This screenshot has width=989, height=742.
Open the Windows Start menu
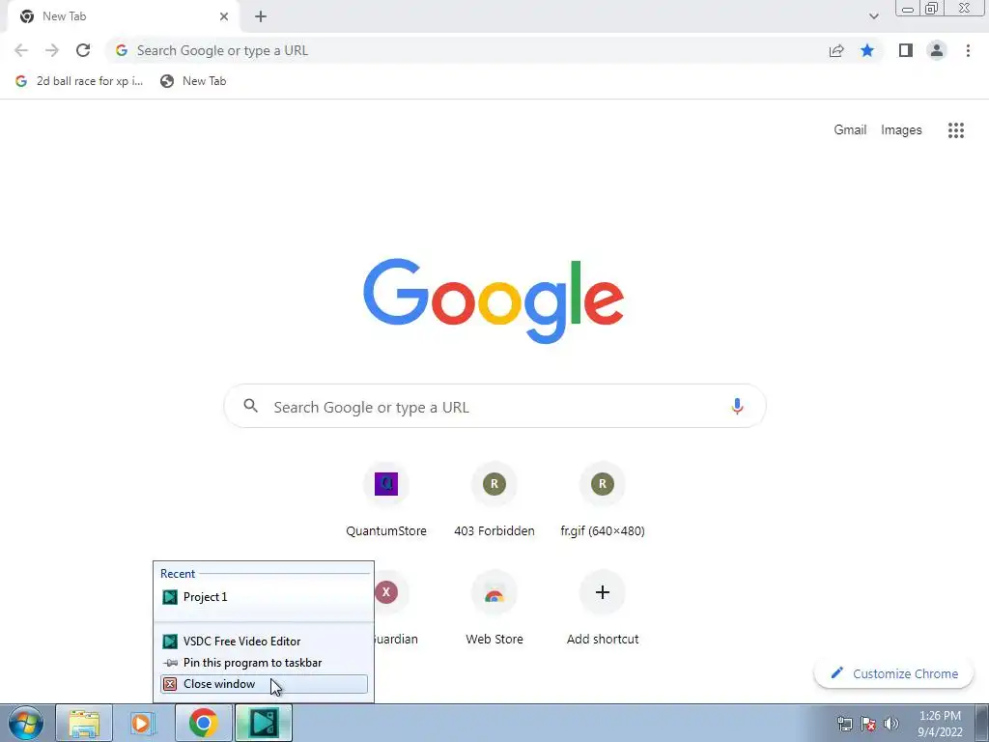coord(26,723)
